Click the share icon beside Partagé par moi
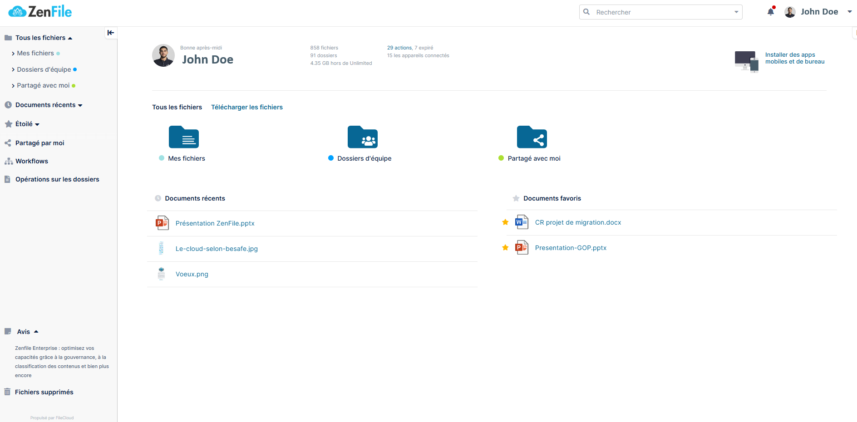 click(8, 143)
